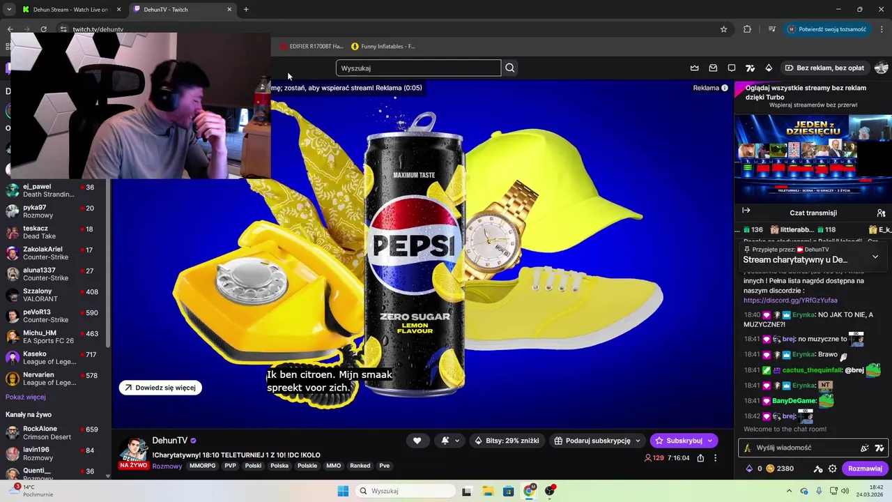This screenshot has width=892, height=502.
Task: Open the Rozmowy category link under the stream title
Action: pyautogui.click(x=167, y=466)
